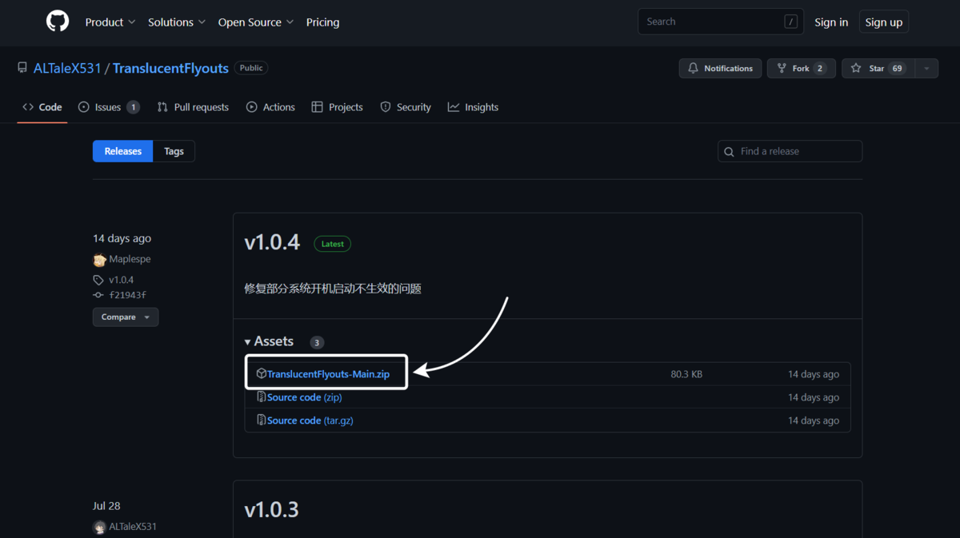This screenshot has height=538, width=960.
Task: Switch to the Code tab
Action: [42, 107]
